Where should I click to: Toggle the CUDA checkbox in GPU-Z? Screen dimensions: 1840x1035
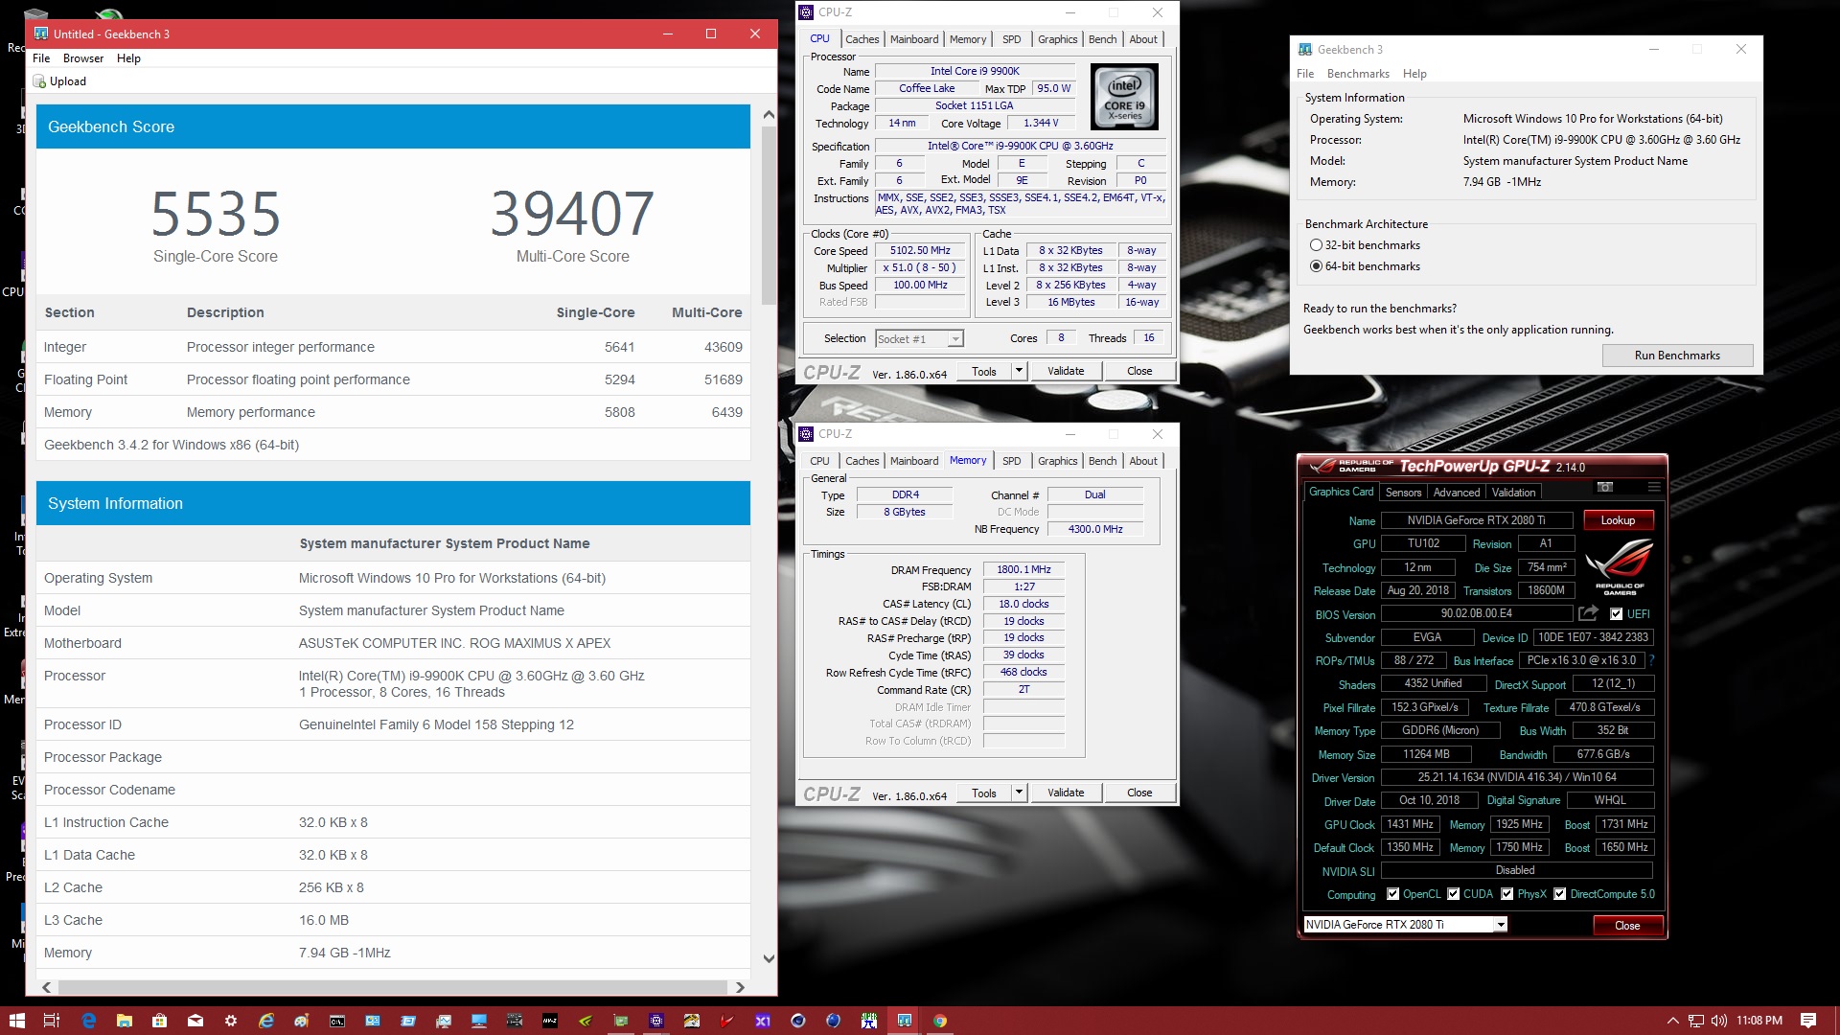[1453, 894]
